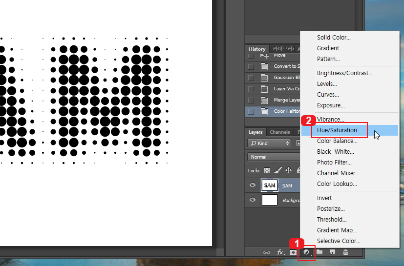The image size is (404, 266).
Task: Switch to the Layers tab
Action: [x=255, y=132]
